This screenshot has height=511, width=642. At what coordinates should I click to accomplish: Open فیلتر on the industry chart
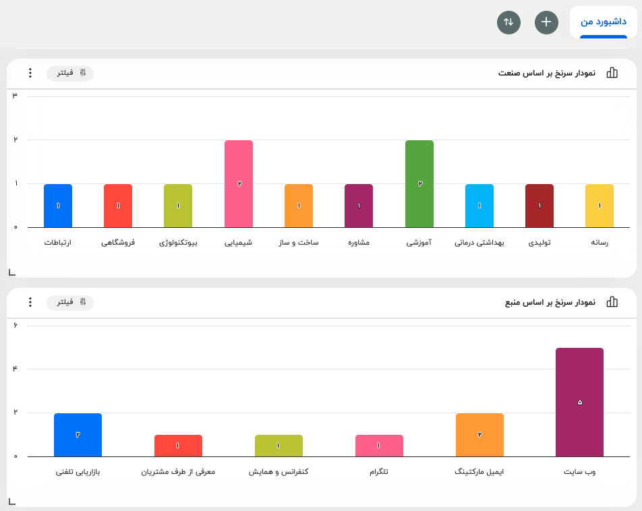click(x=70, y=73)
